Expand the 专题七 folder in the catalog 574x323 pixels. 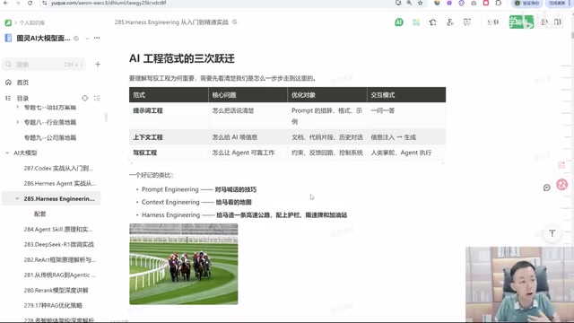(x=17, y=107)
